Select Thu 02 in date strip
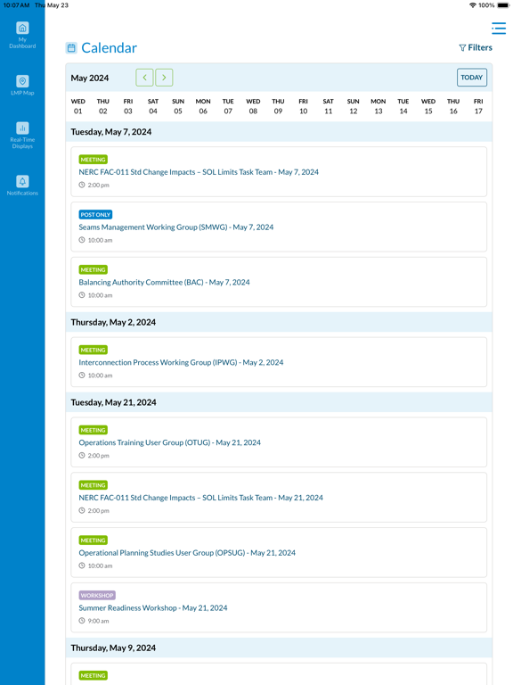 point(103,106)
